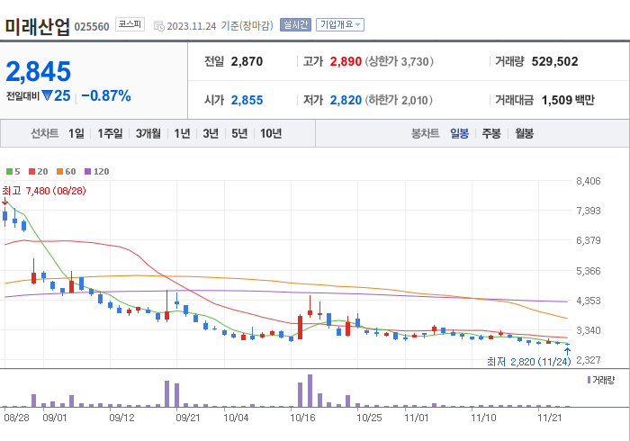The width and height of the screenshot is (630, 441).
Task: Click the upper limit text 상한가 3,730
Action: 399,61
